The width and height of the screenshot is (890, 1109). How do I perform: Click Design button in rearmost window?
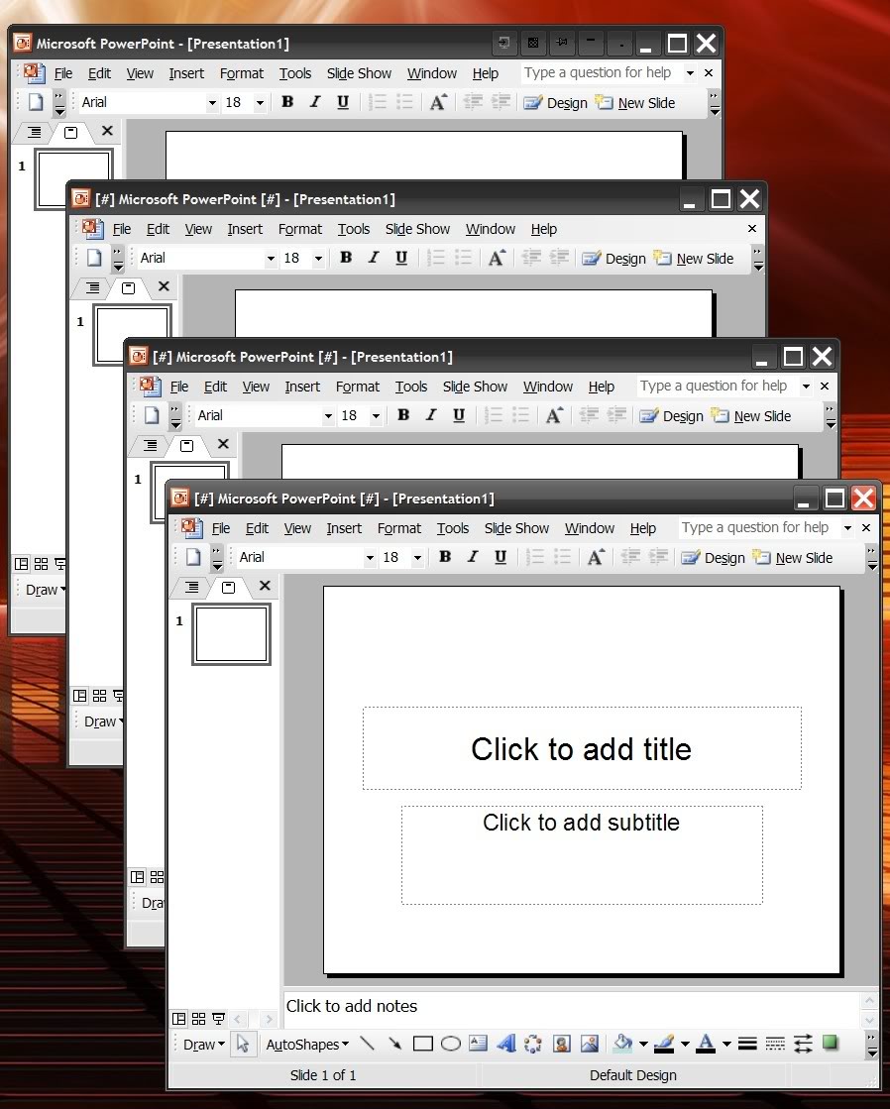555,103
